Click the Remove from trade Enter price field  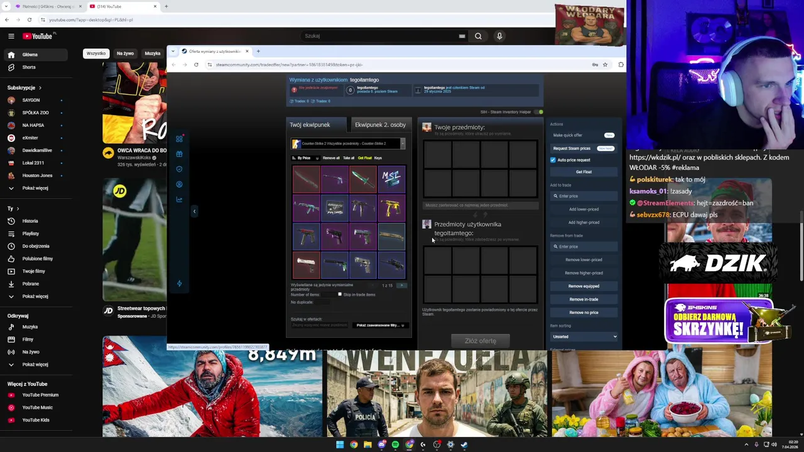click(584, 247)
